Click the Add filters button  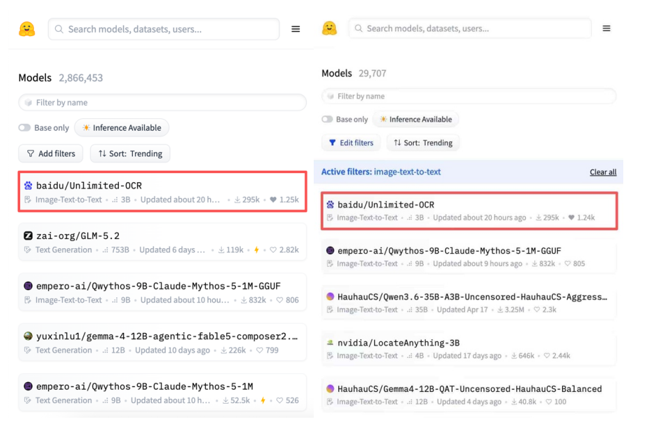(51, 154)
